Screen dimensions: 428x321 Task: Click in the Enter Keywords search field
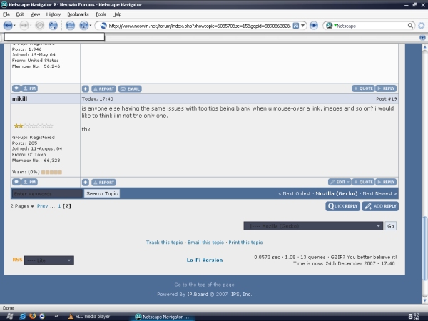click(x=47, y=193)
